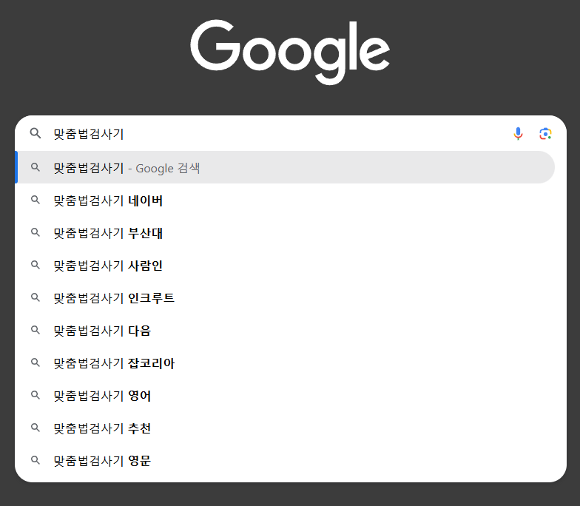The height and width of the screenshot is (506, 580).
Task: Pick the suggestion 맞춤법검사기 추천
Action: pos(285,428)
